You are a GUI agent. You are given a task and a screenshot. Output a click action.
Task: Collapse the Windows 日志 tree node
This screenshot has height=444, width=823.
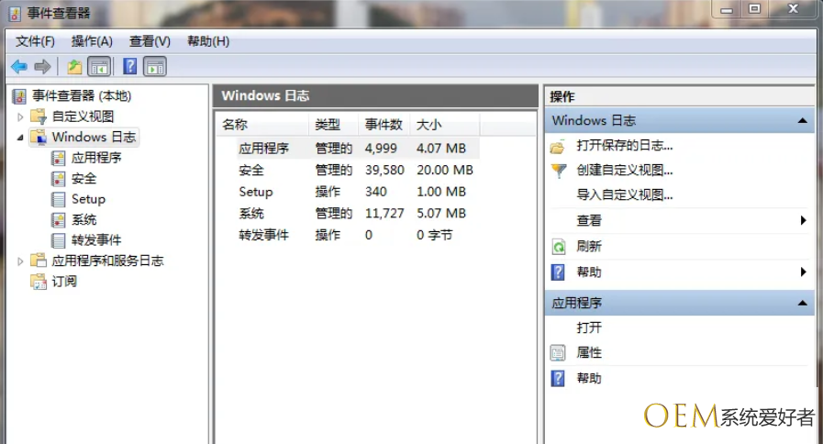coord(21,138)
